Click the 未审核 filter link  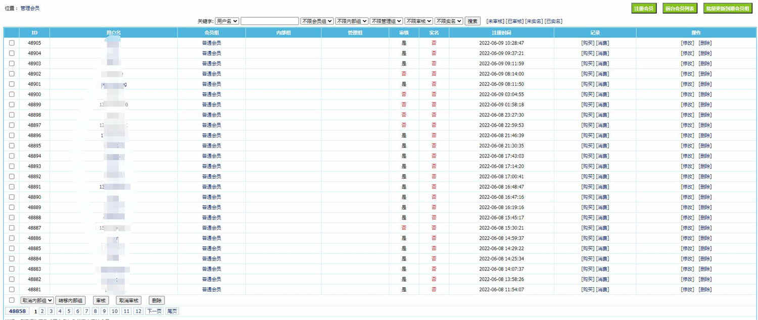495,21
